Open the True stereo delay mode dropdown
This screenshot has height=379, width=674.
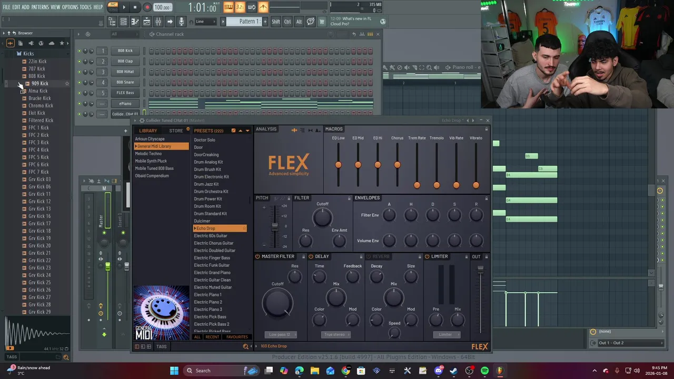(x=336, y=334)
